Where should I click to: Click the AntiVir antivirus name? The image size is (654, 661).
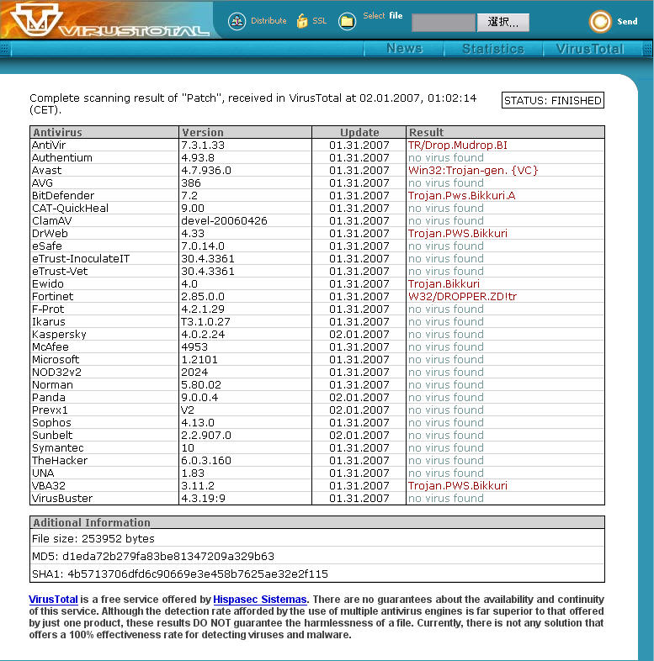[49, 145]
